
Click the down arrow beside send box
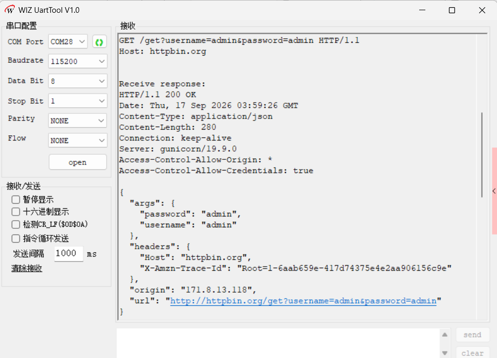[x=445, y=353]
